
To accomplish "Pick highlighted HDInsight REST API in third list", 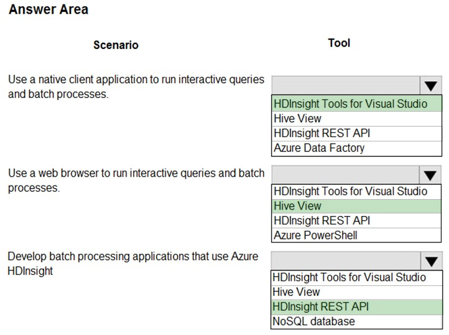I will point(356,306).
